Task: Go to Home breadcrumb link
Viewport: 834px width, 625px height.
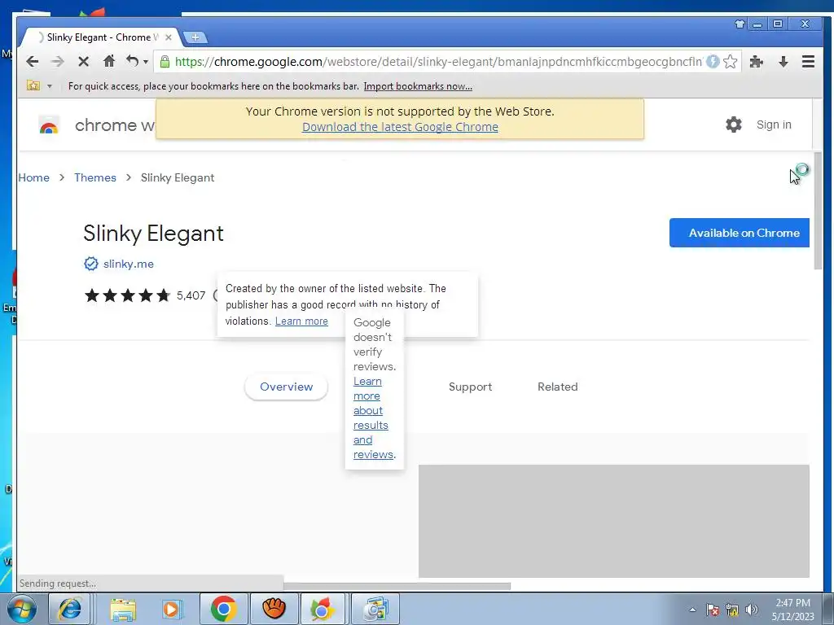Action: click(x=33, y=177)
